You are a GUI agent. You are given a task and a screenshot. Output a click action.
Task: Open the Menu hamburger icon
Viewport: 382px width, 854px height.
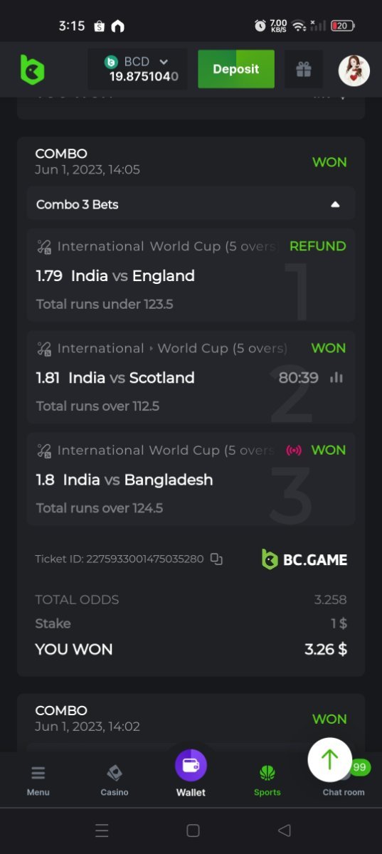(x=38, y=780)
